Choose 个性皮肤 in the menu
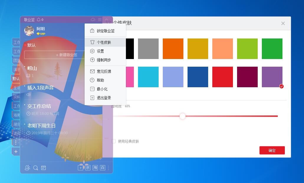 point(105,42)
